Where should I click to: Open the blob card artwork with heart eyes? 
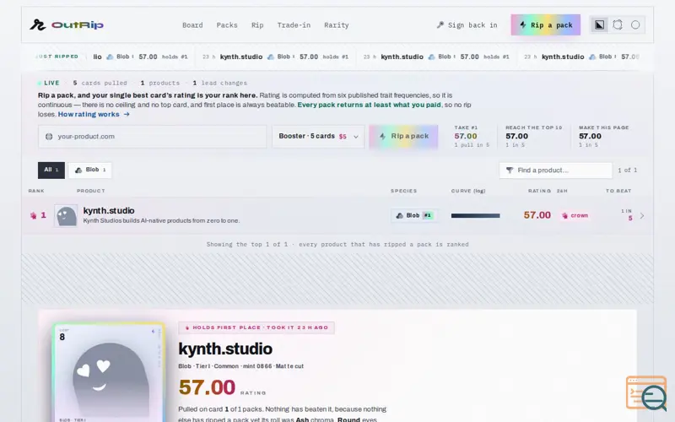(x=109, y=373)
